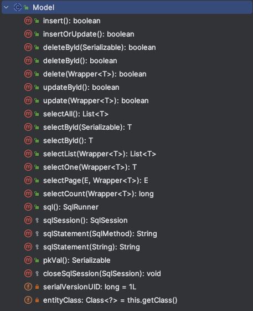Image resolution: width=253 pixels, height=311 pixels.
Task: Click the method icon of insertOrUpdate()
Action: (x=28, y=34)
